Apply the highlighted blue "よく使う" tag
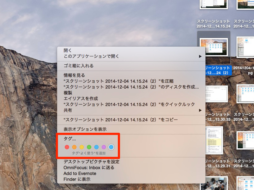 point(111,147)
